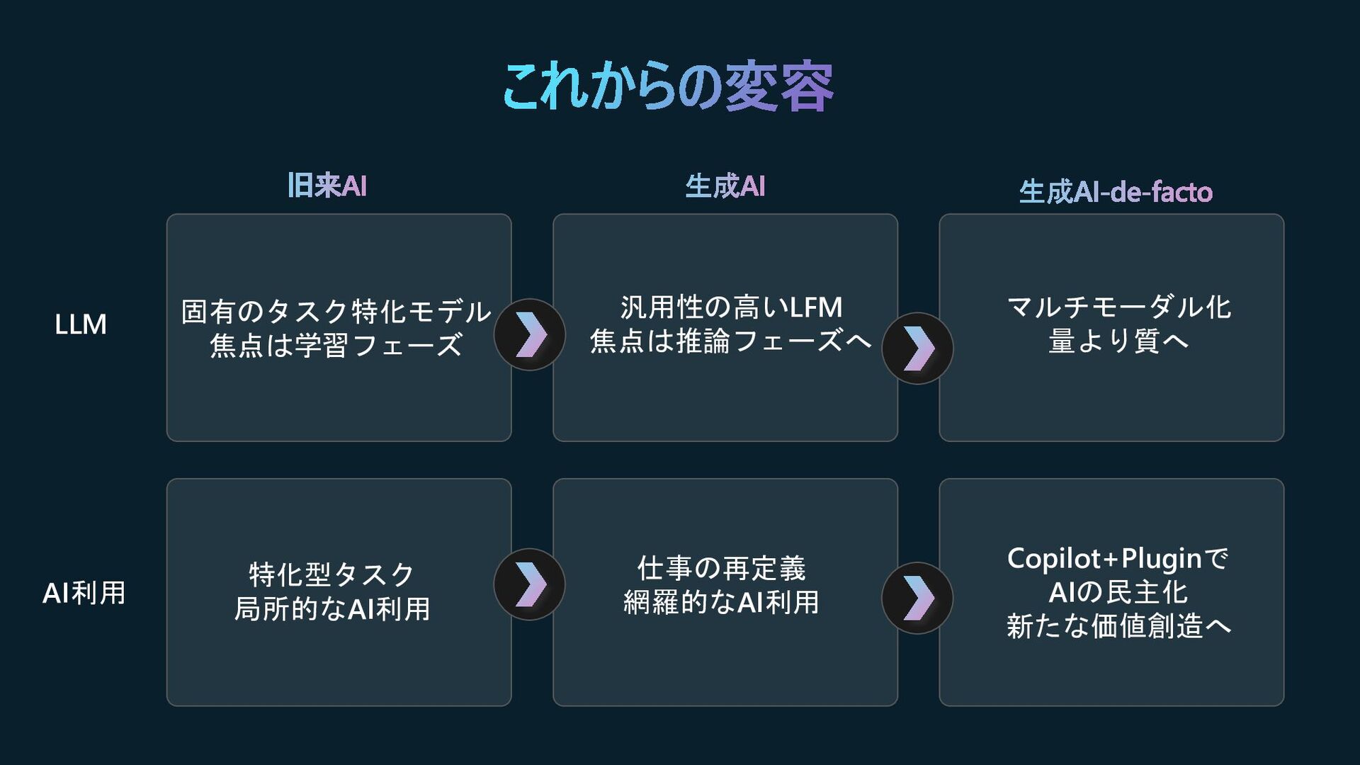Click the 焦点は学習フェーズ text line
This screenshot has width=1360, height=765.
(x=336, y=345)
